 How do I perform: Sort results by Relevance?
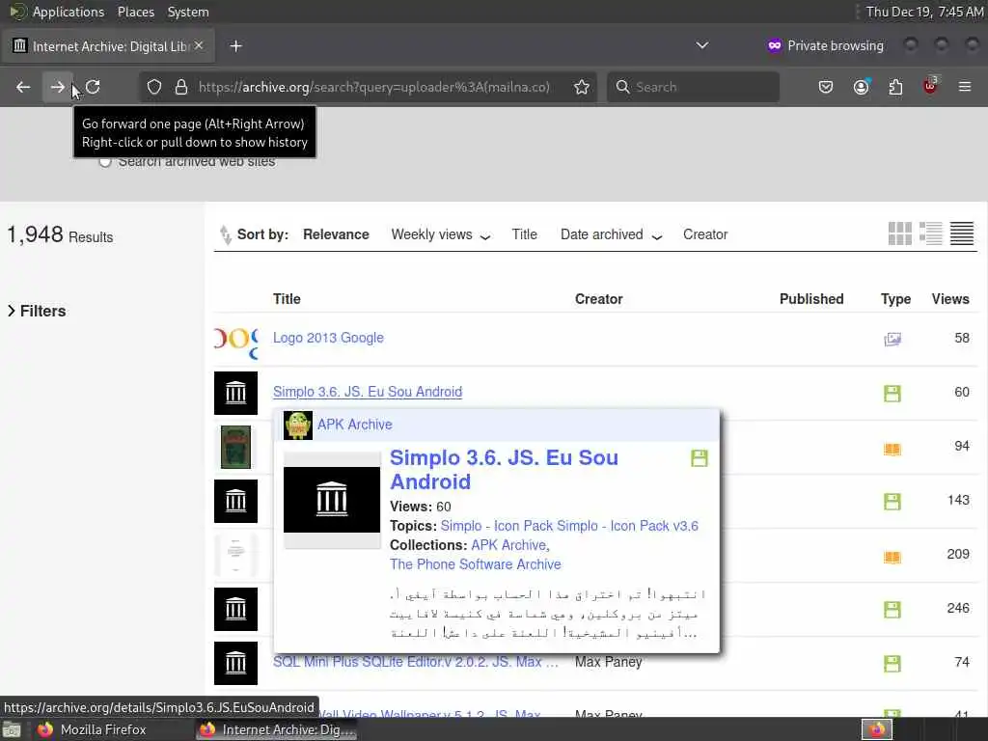336,234
